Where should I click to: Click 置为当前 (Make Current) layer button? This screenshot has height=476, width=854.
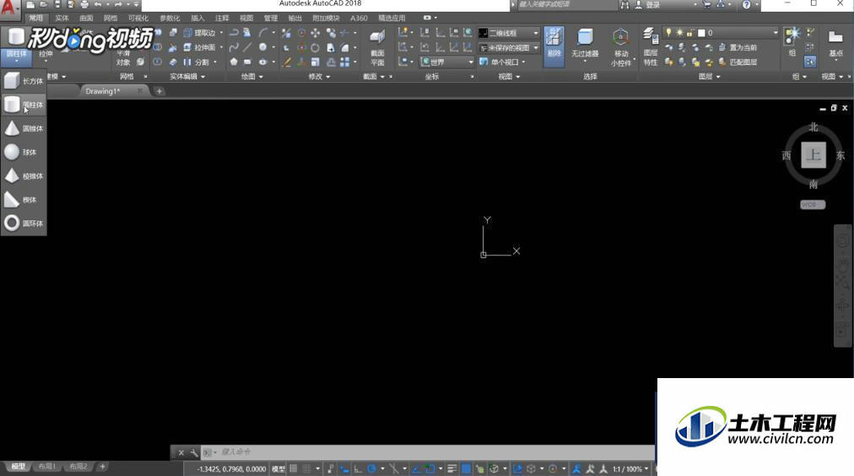tap(738, 47)
